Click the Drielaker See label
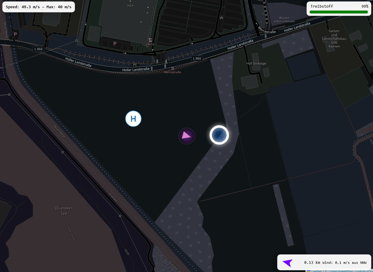This screenshot has width=373, height=272. point(64,210)
